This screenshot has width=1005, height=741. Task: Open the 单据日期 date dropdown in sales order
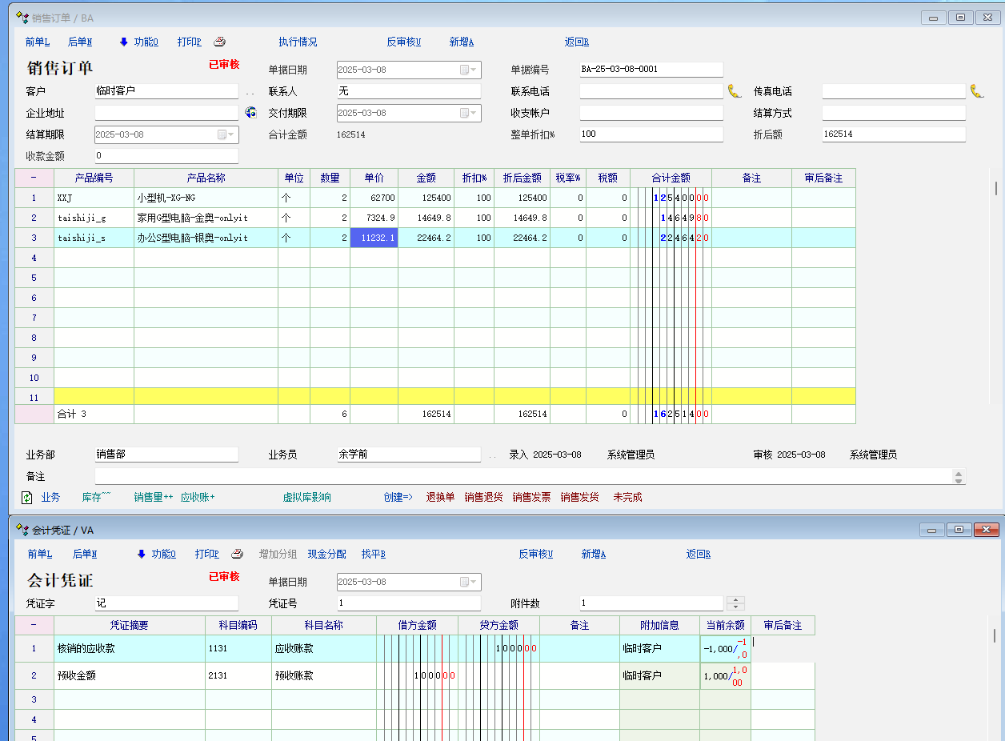[474, 70]
